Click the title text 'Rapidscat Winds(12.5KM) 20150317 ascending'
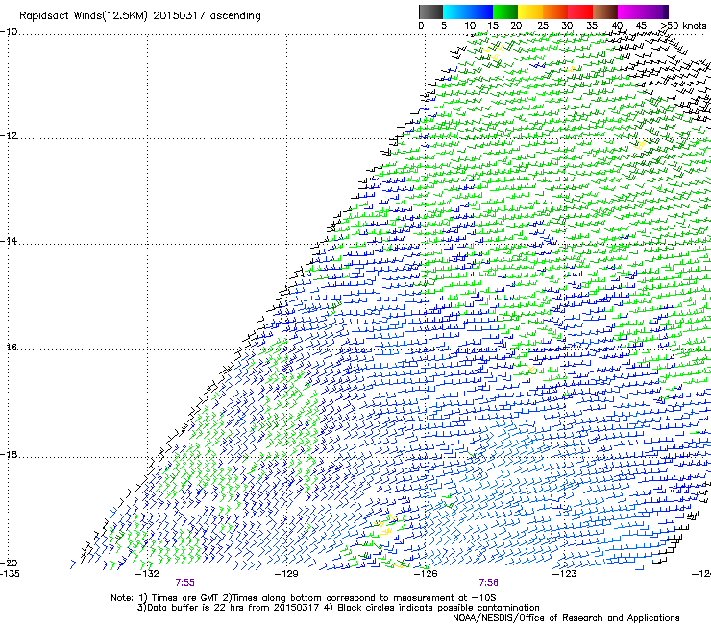 (x=140, y=16)
